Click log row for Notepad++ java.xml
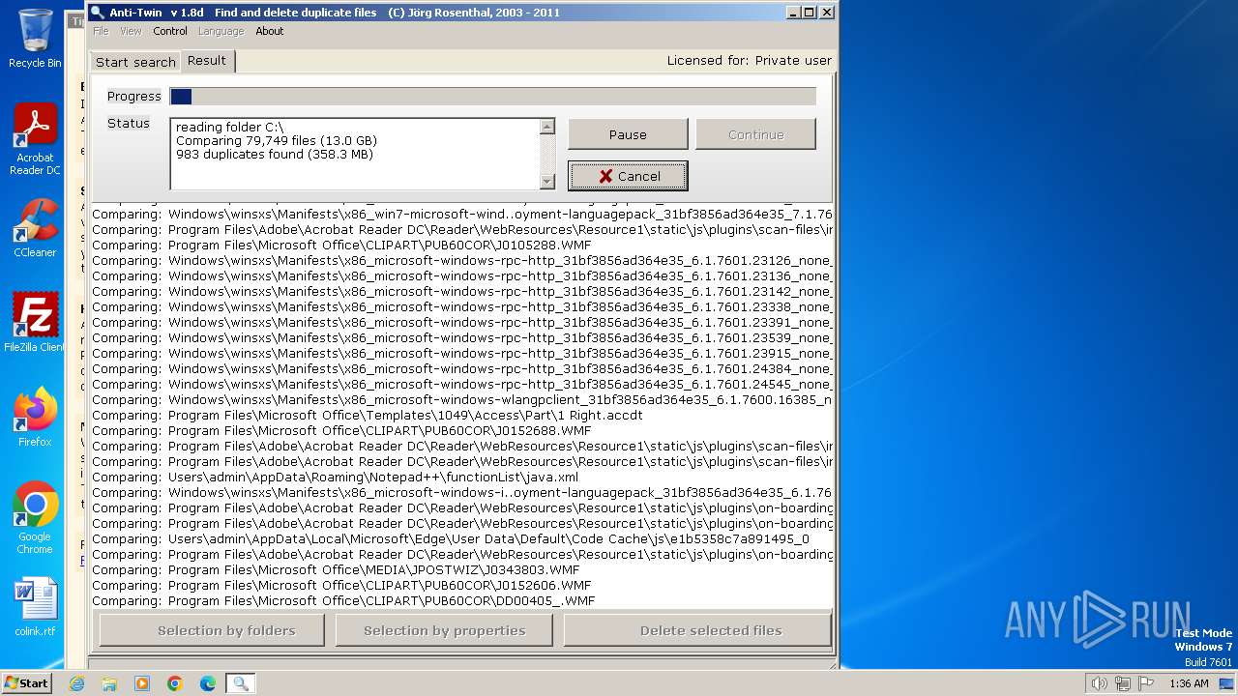The image size is (1238, 696). tap(461, 477)
